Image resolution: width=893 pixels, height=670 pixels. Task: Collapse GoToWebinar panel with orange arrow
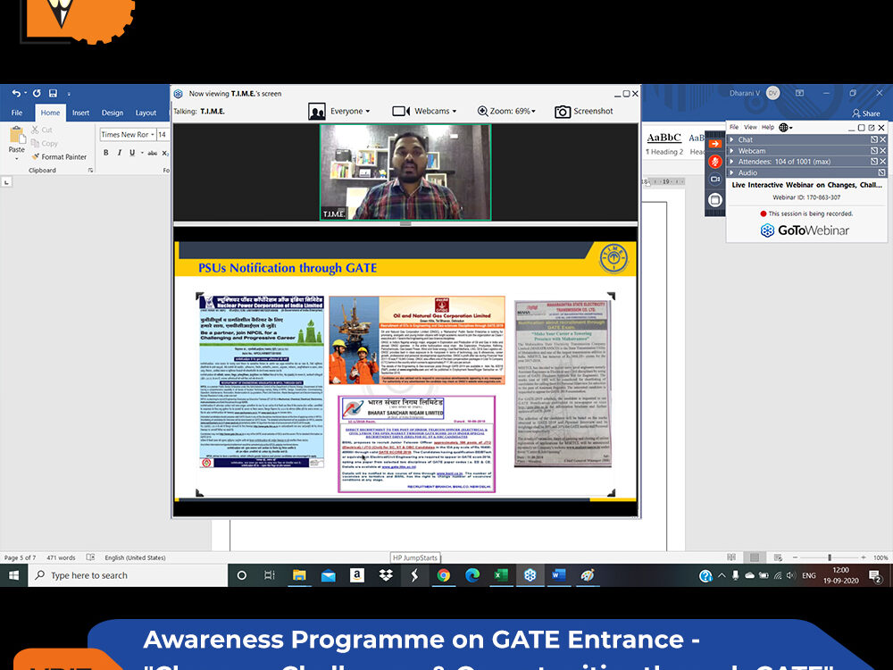coord(715,144)
